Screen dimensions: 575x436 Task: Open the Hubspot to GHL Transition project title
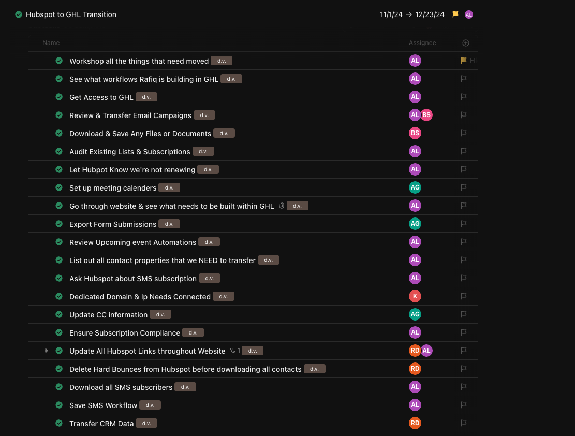click(x=71, y=14)
